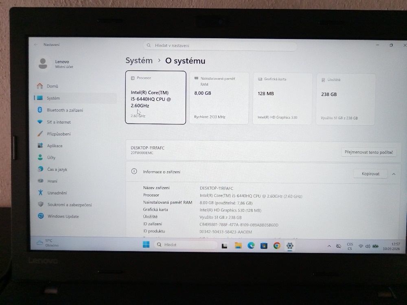Click the Usnadnění accessibility icon

pyautogui.click(x=40, y=192)
